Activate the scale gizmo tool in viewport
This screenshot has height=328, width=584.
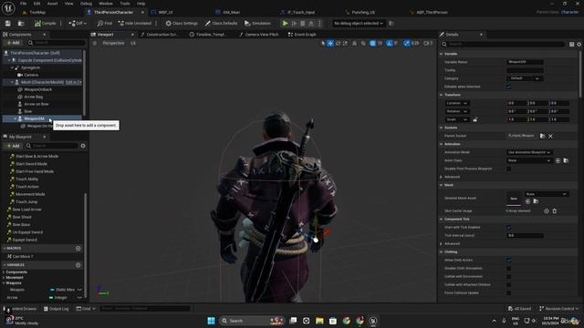(x=345, y=43)
